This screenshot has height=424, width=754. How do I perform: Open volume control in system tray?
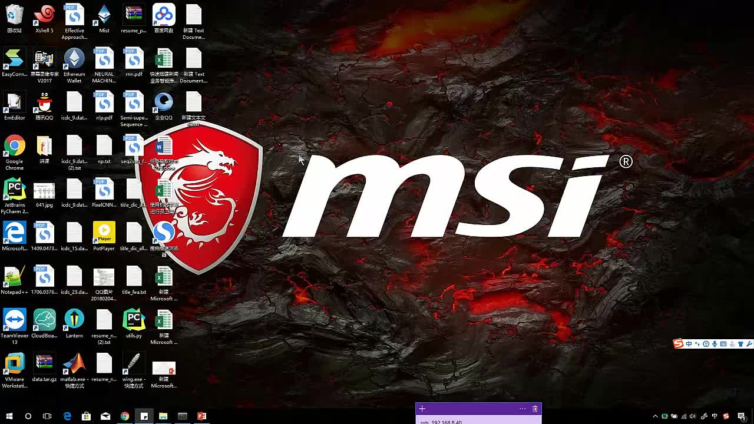click(x=693, y=416)
